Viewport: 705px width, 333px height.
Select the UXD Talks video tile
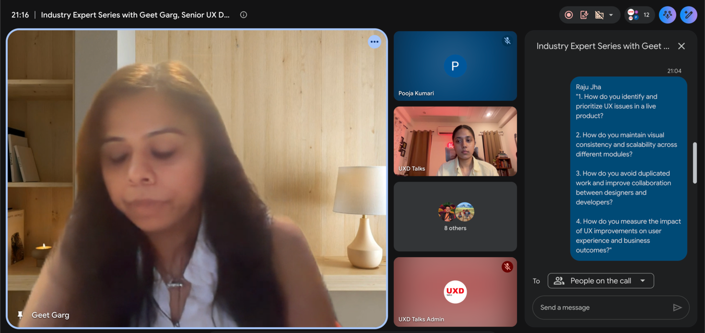(x=455, y=141)
